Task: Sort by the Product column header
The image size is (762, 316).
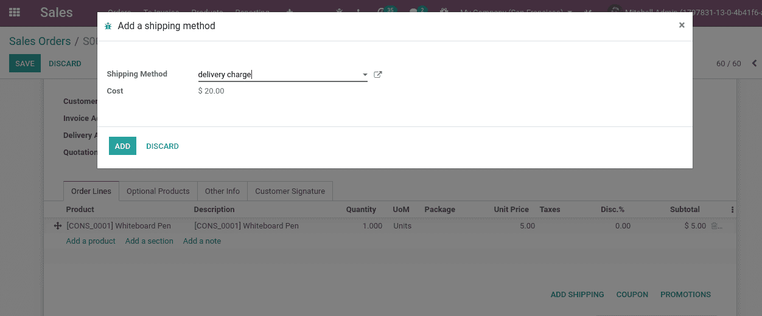Action: (x=80, y=210)
